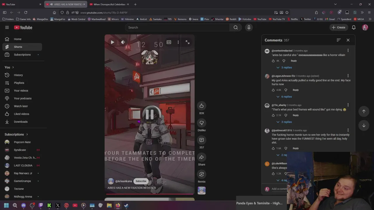
Task: Open Popcorn Nate subscription channel
Action: (x=22, y=142)
